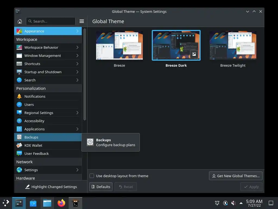
Task: Click the Search settings input field
Action: (x=51, y=21)
